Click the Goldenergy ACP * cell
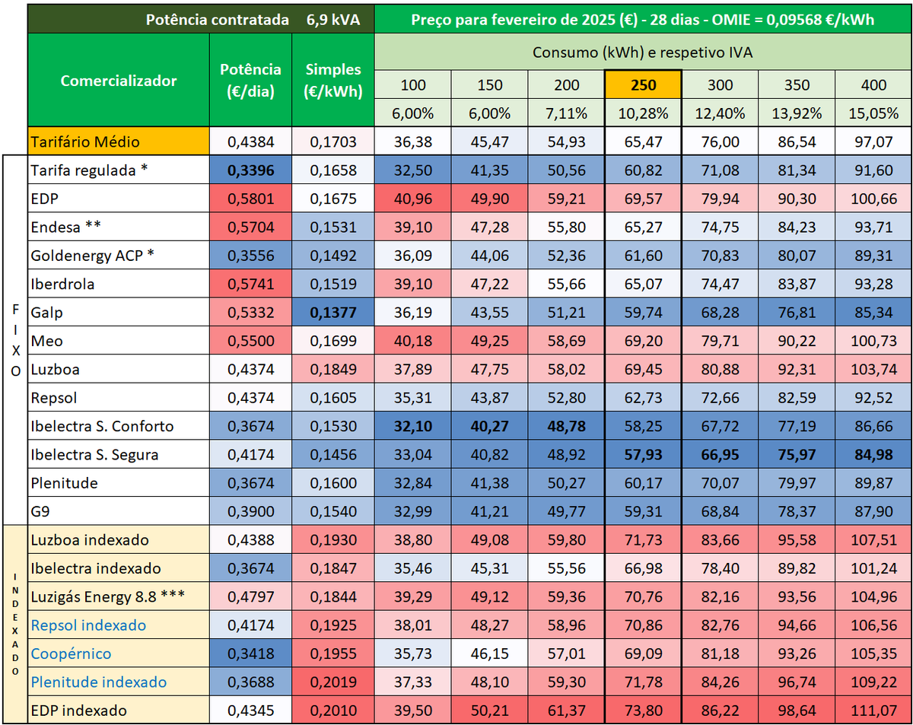This screenshot has height=725, width=913. pyautogui.click(x=119, y=256)
